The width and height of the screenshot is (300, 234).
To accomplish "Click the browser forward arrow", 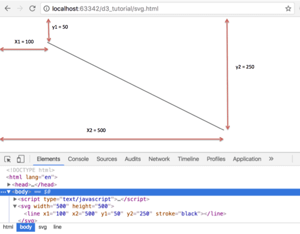I will (x=20, y=8).
